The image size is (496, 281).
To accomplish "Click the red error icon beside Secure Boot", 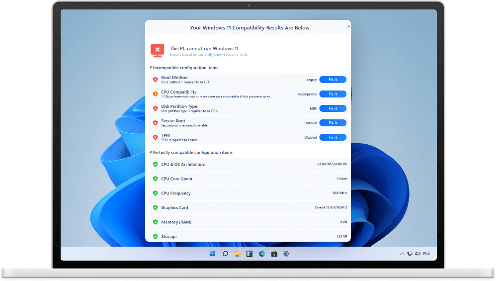I will (x=156, y=123).
